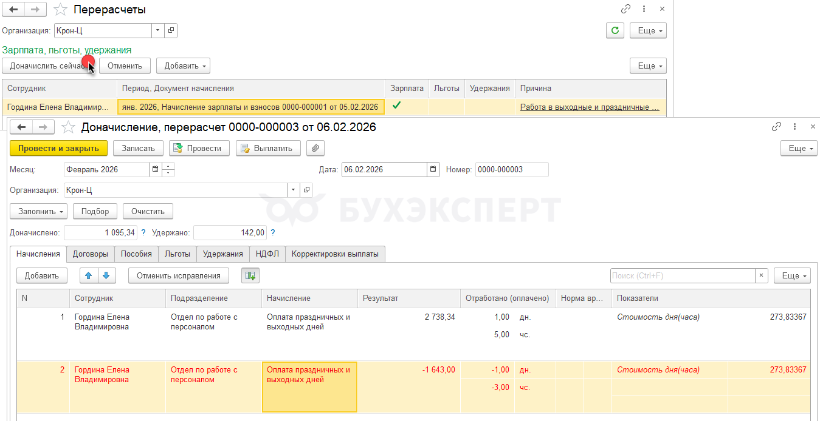This screenshot has width=820, height=421.
Task: Favorite the Доначисление document with star icon
Action: (x=69, y=127)
